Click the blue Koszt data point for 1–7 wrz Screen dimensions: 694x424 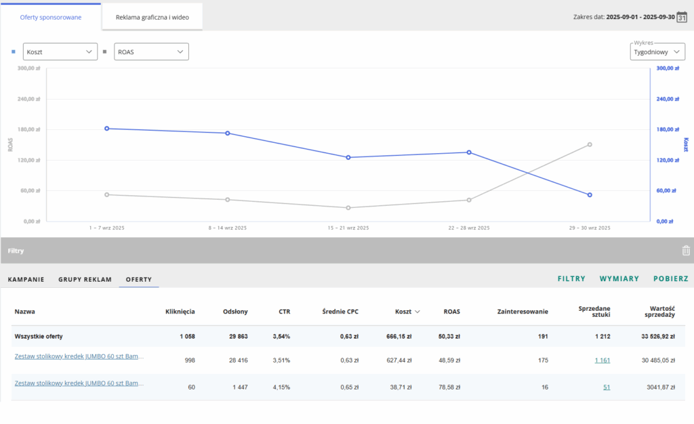click(x=107, y=128)
